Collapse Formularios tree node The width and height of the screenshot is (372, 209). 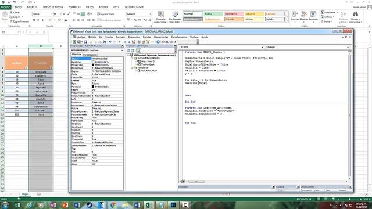[x=132, y=67]
